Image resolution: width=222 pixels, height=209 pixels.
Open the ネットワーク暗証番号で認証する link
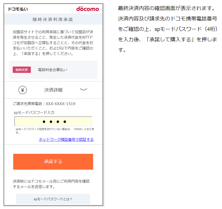click(66, 140)
